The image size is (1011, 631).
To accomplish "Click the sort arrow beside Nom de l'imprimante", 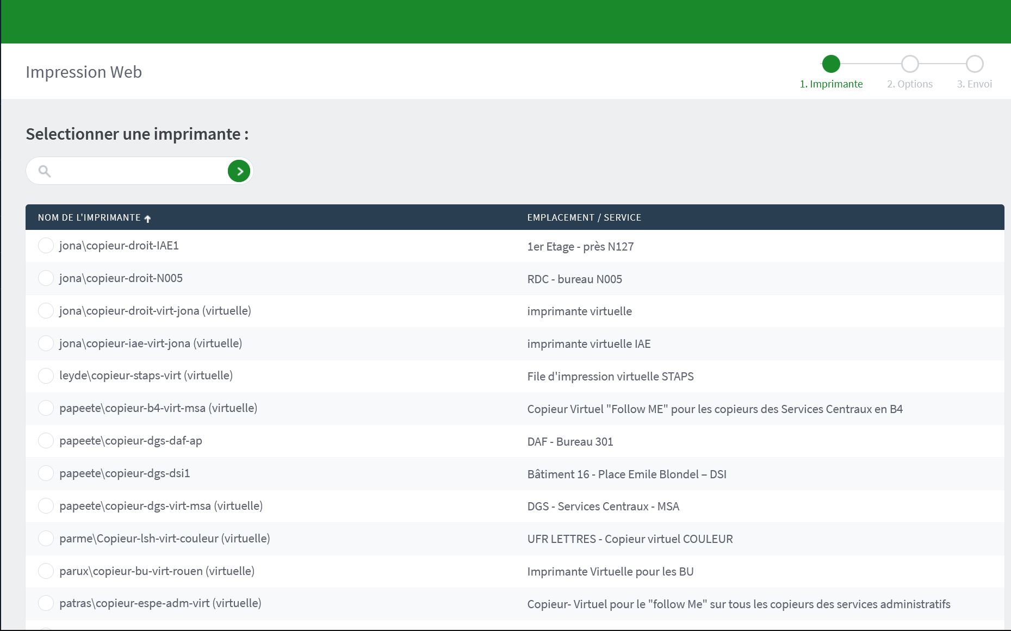I will (x=147, y=218).
